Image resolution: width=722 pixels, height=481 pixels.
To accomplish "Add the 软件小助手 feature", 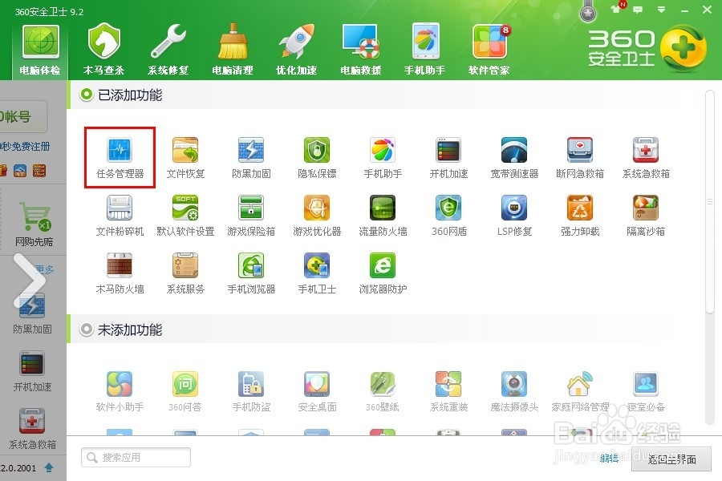I will [120, 391].
